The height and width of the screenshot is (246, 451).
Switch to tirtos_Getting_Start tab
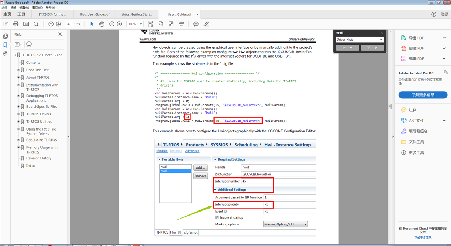(x=137, y=14)
